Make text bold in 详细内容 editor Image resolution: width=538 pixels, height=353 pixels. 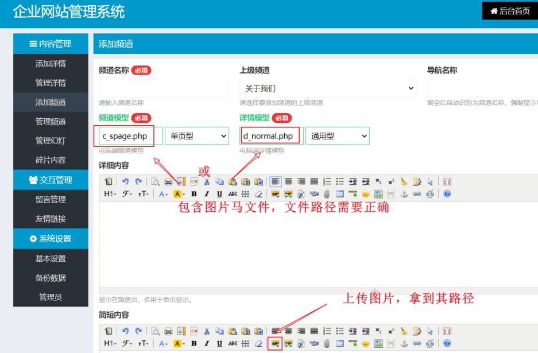point(194,194)
